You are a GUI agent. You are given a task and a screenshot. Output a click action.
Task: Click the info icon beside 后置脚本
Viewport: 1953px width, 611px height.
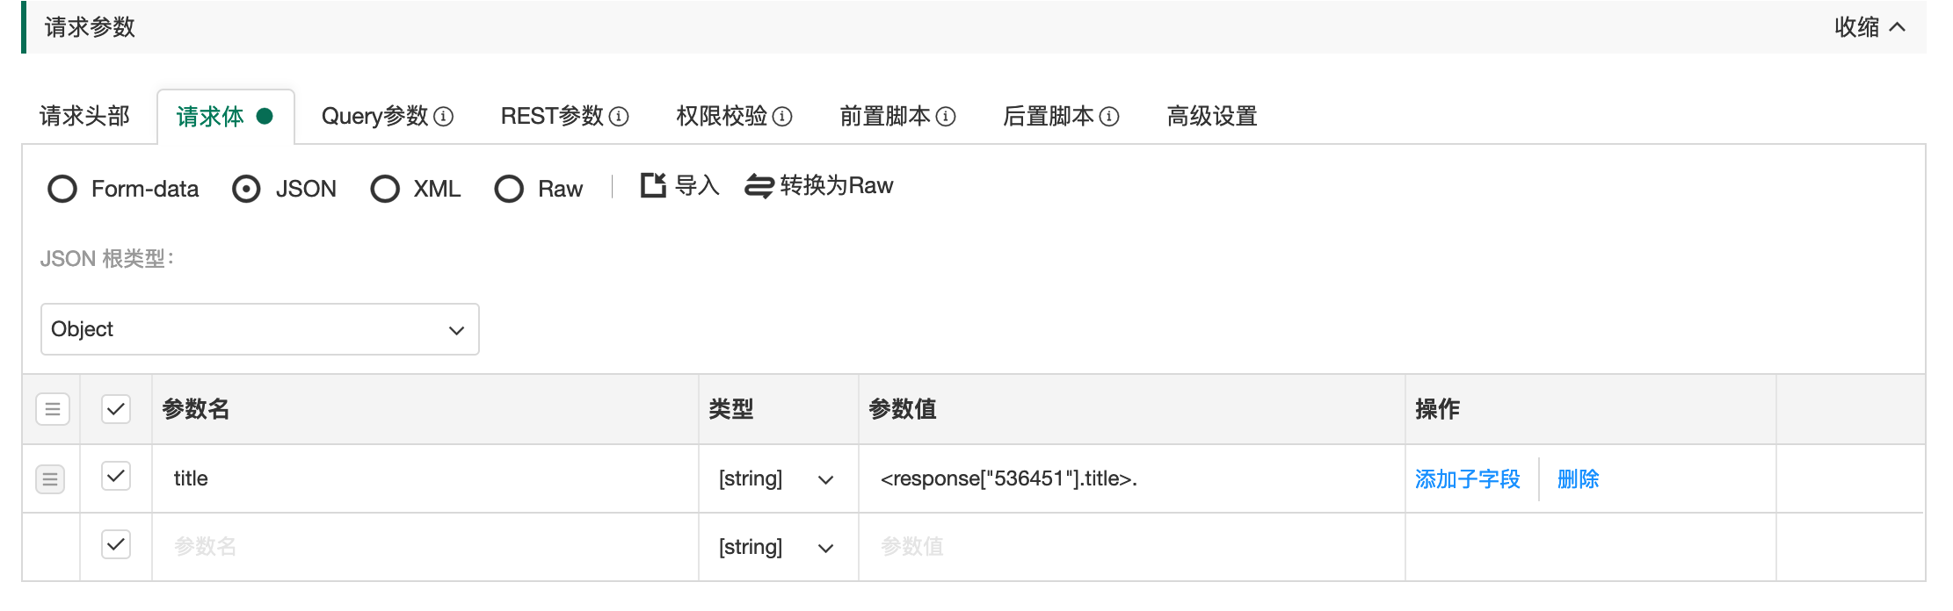(x=1109, y=117)
